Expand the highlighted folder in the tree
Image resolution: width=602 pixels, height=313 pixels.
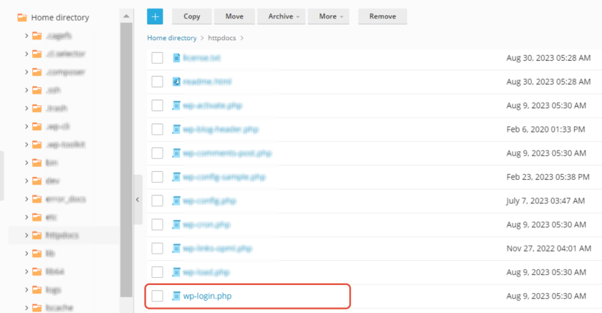(27, 235)
